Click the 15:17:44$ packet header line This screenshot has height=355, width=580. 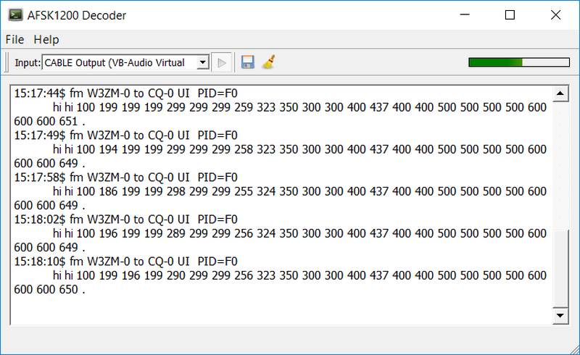click(x=125, y=93)
